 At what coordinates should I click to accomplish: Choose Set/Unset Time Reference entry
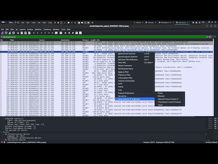coord(135,60)
